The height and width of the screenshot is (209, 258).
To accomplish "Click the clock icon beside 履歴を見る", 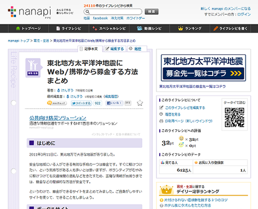I will pyautogui.click(x=161, y=114).
